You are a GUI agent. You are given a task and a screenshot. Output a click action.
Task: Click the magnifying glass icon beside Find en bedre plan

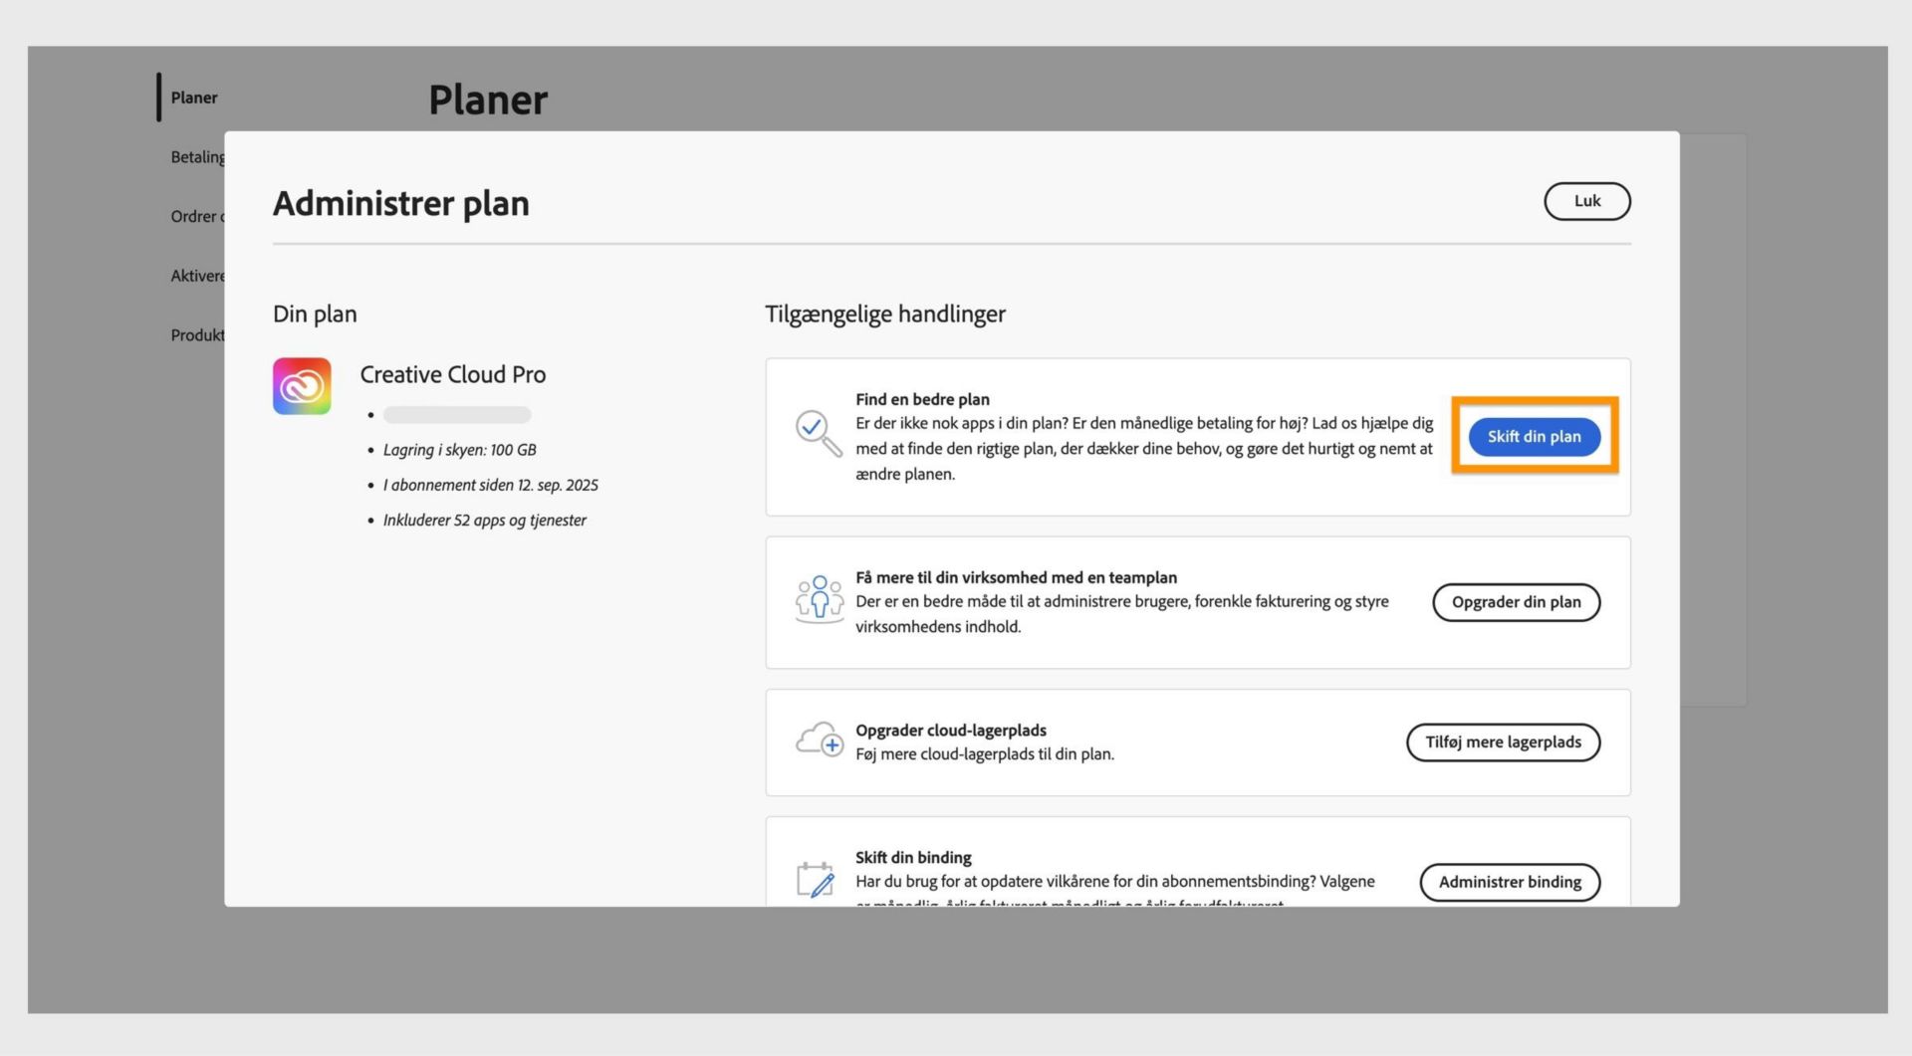coord(817,435)
